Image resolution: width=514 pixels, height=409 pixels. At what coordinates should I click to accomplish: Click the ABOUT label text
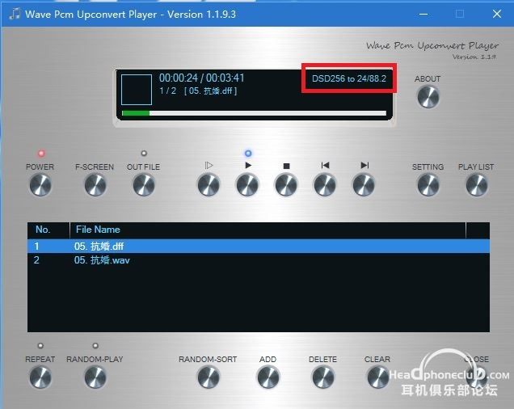coord(428,78)
